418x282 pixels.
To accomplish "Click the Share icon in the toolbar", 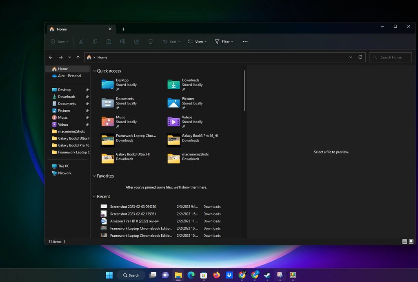I will [x=136, y=41].
